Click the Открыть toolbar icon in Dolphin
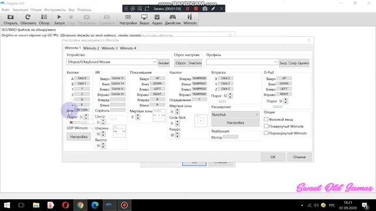 point(11,19)
